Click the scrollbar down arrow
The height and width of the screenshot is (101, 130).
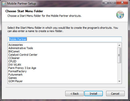click(x=119, y=81)
